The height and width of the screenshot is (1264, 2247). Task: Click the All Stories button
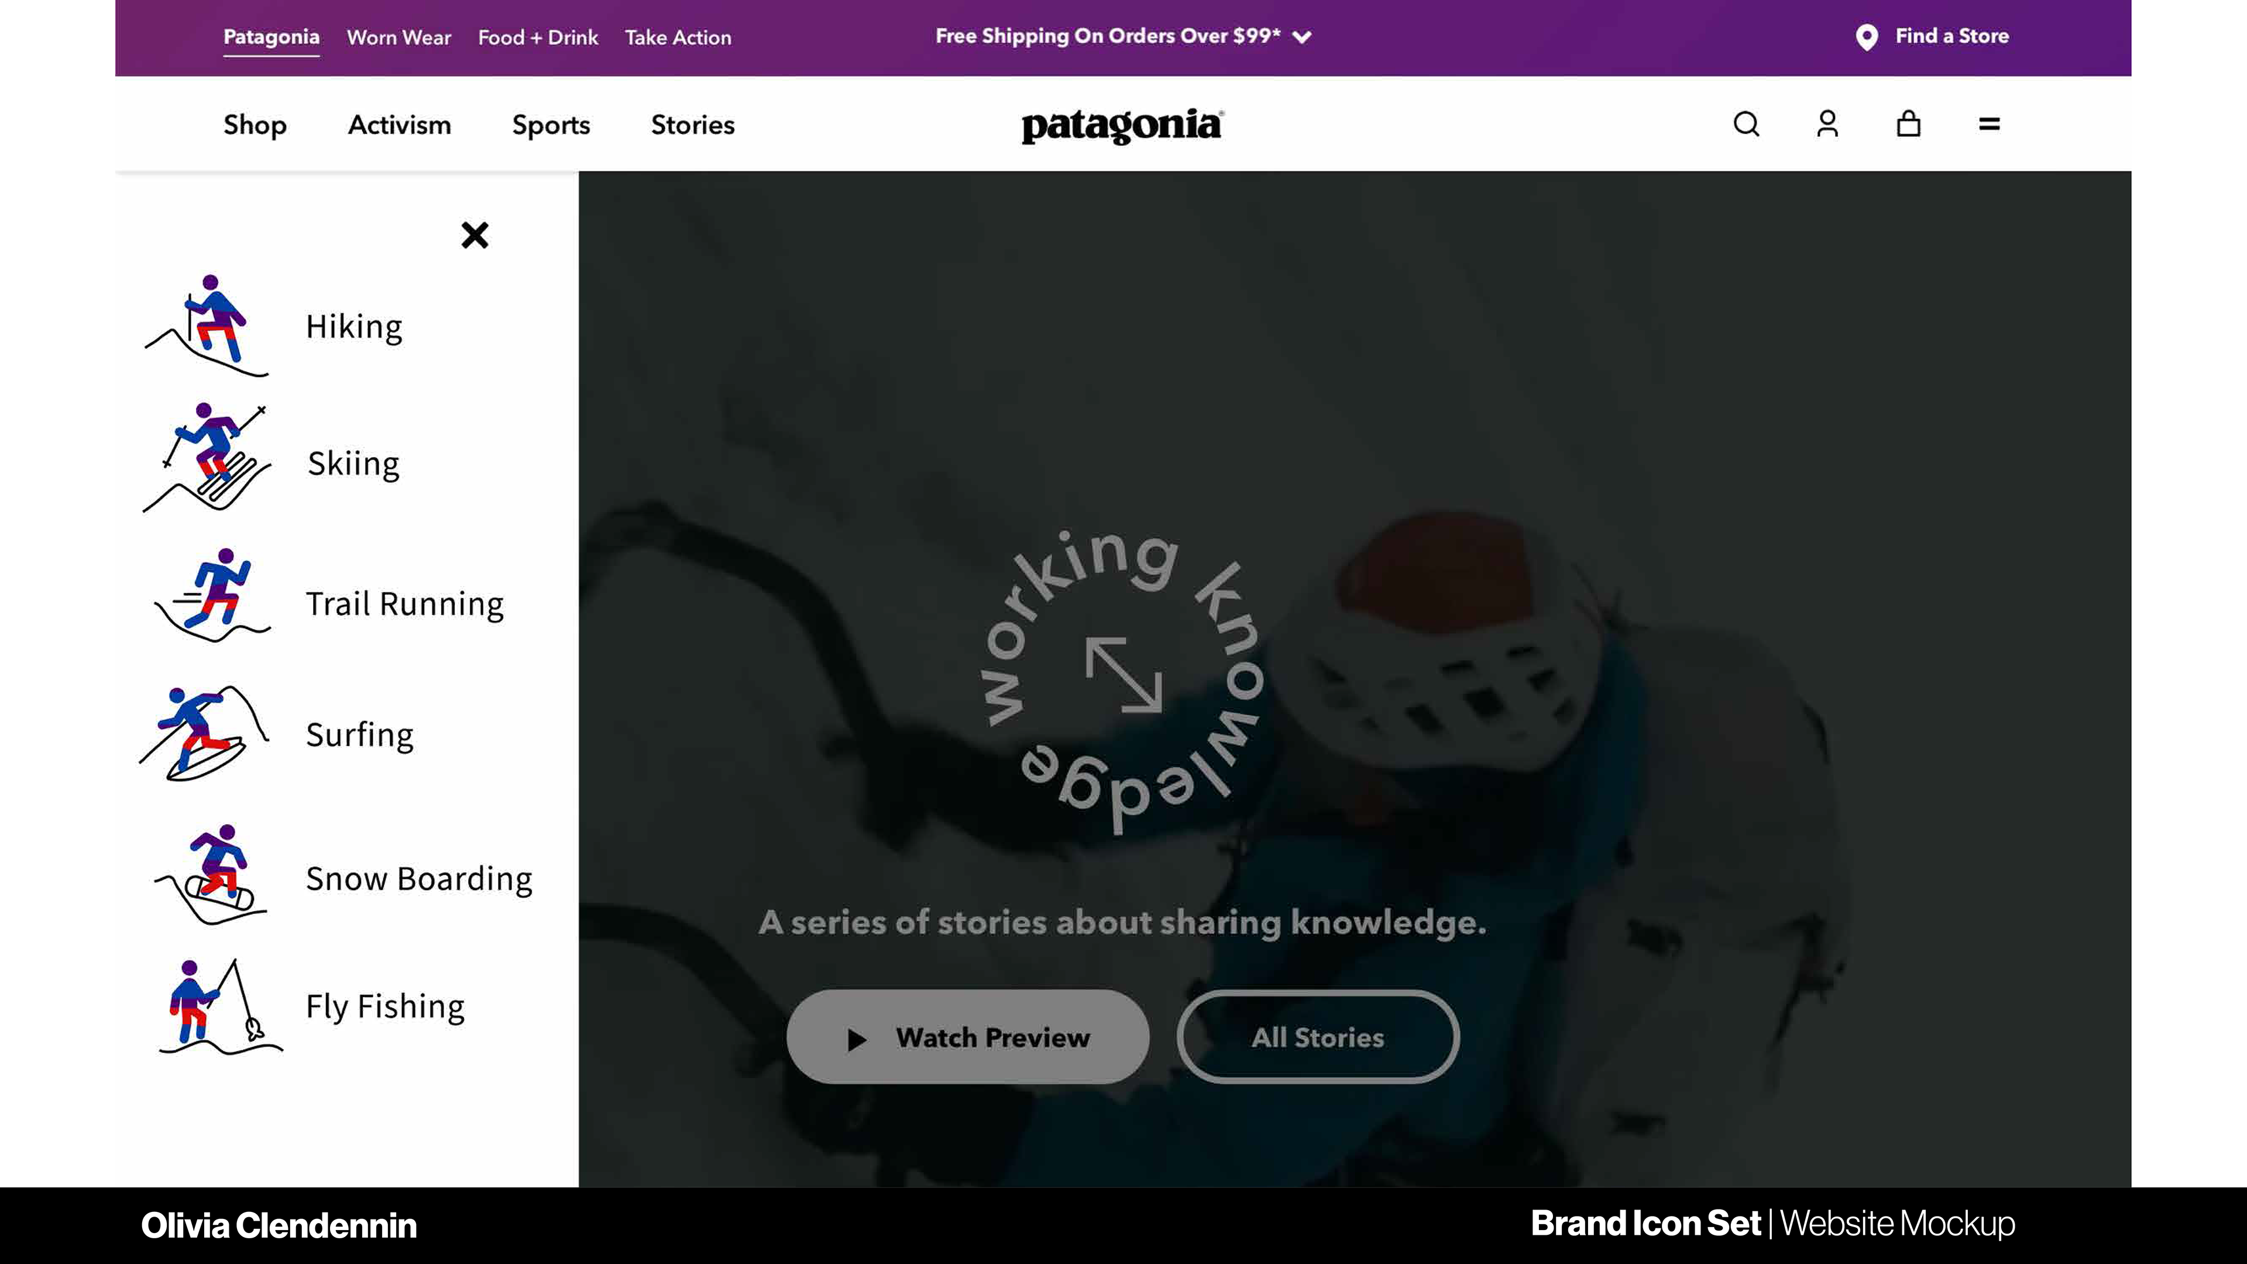click(x=1318, y=1037)
